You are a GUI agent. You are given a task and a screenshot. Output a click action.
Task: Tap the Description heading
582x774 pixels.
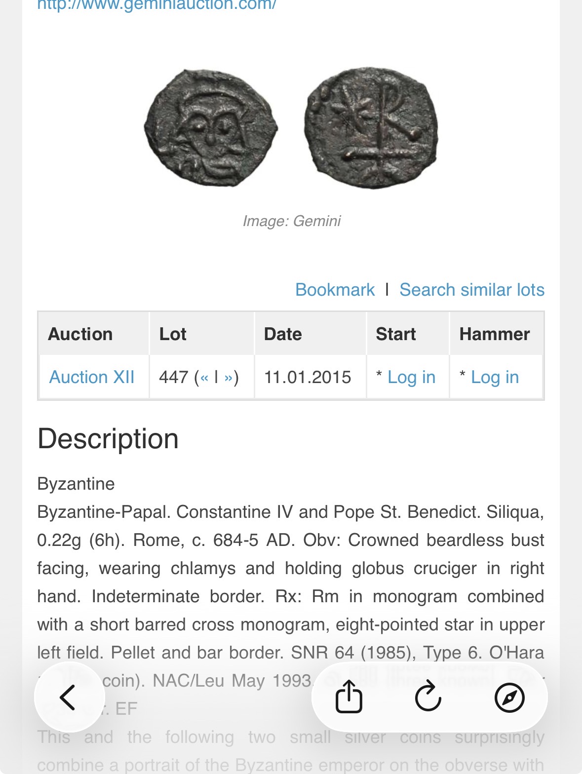pos(108,439)
